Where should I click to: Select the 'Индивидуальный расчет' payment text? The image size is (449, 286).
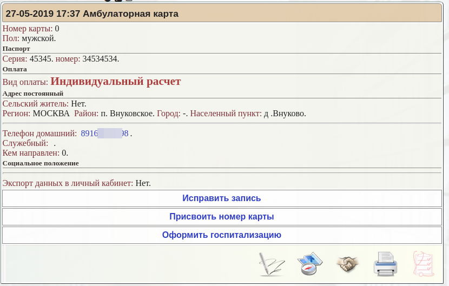click(115, 82)
